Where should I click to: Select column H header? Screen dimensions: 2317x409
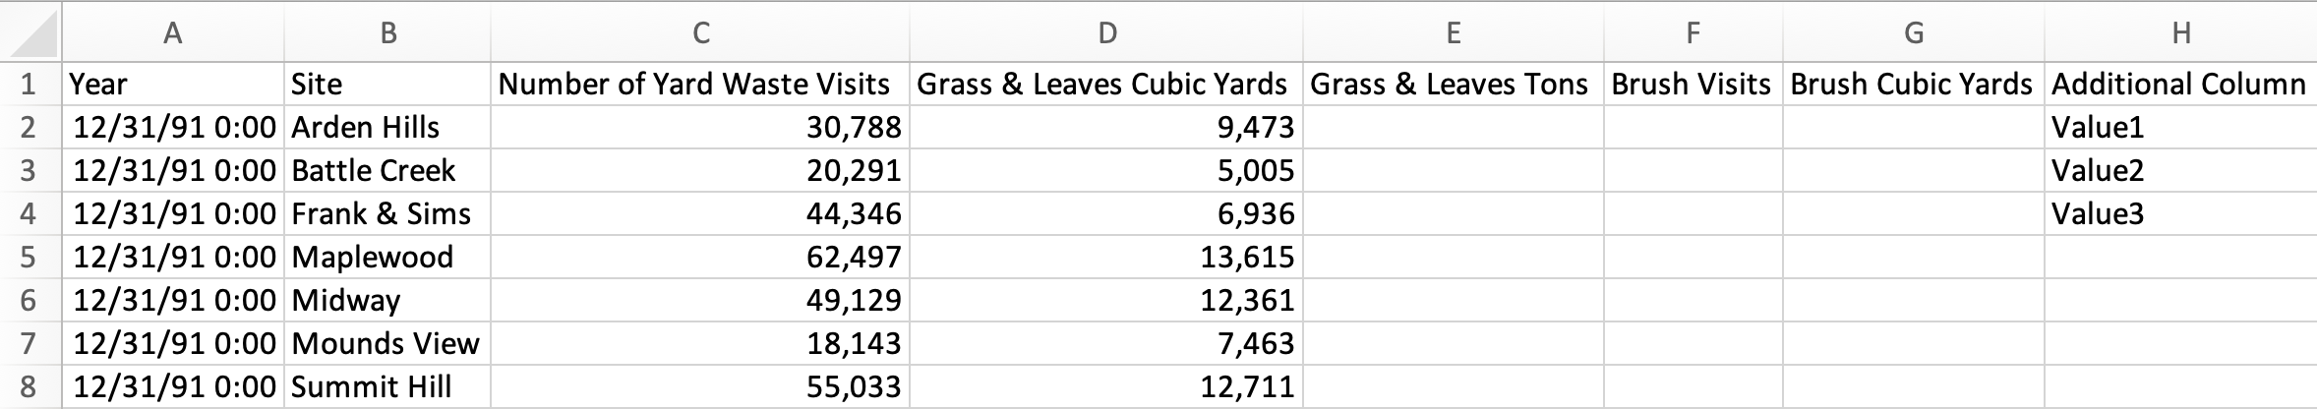[2180, 32]
